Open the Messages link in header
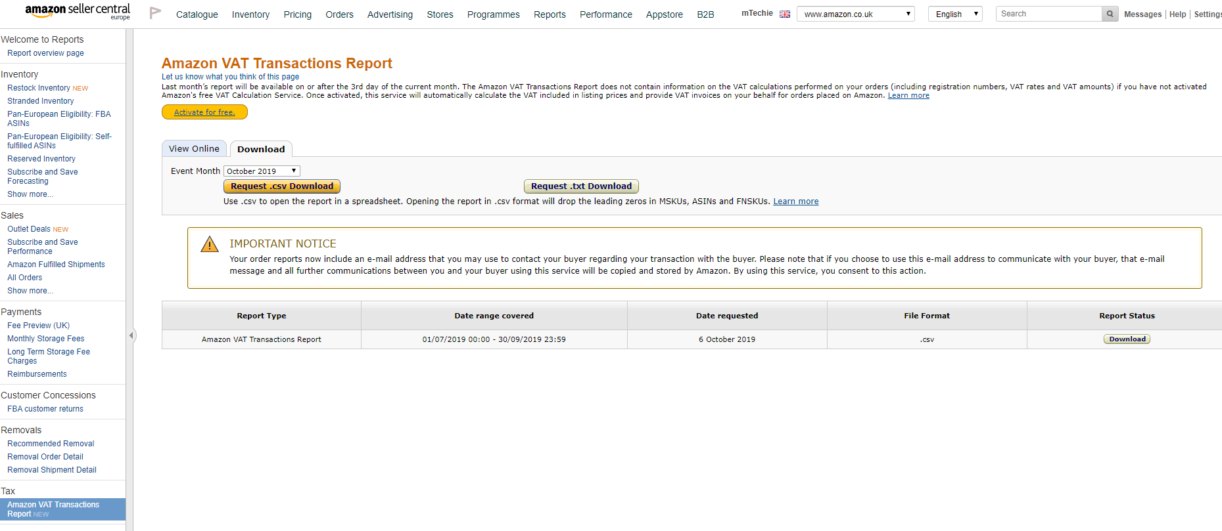1222x531 pixels. pos(1142,14)
